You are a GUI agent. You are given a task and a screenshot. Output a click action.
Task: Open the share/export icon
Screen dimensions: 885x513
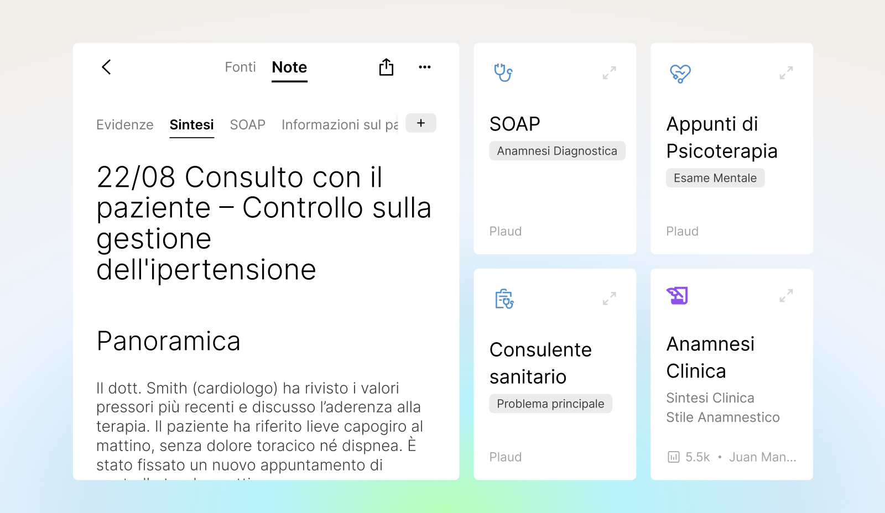click(386, 67)
